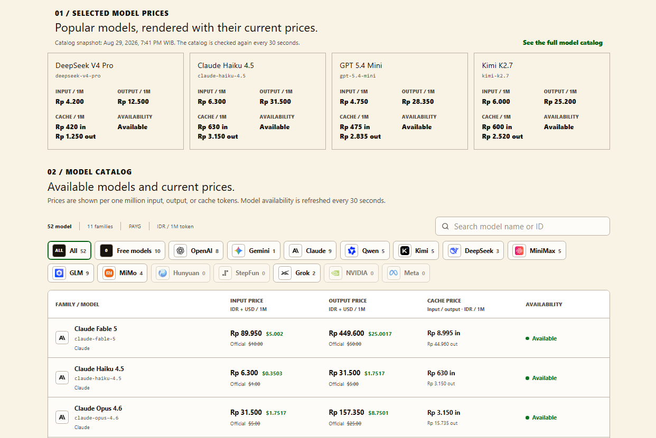Open the Kimi K2.7 price card
This screenshot has height=438, width=656.
(x=542, y=101)
